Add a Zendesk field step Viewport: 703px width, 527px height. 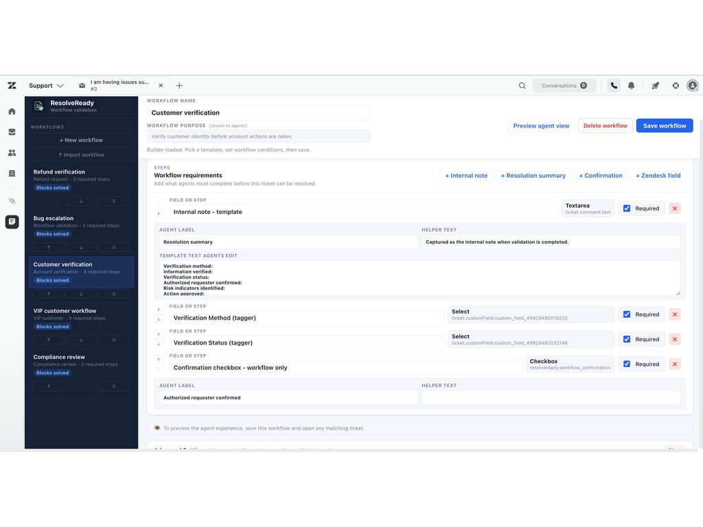click(658, 176)
